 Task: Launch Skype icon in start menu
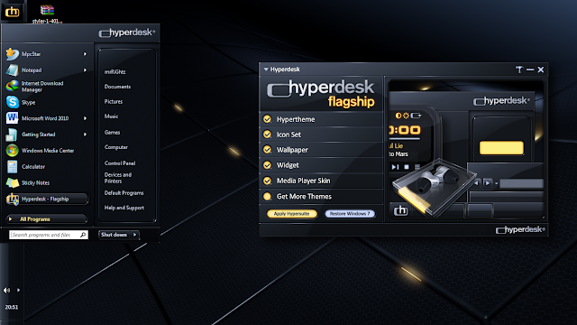pyautogui.click(x=12, y=102)
